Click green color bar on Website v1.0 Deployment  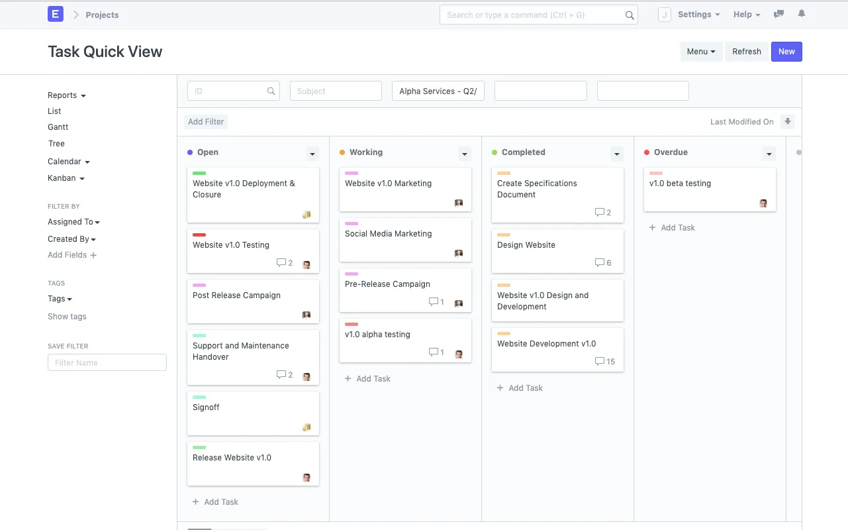pos(199,174)
